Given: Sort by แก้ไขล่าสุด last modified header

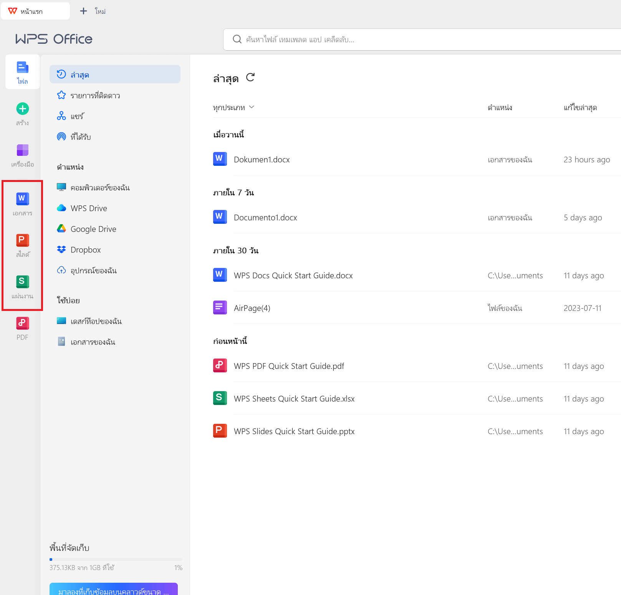Looking at the screenshot, I should [580, 107].
